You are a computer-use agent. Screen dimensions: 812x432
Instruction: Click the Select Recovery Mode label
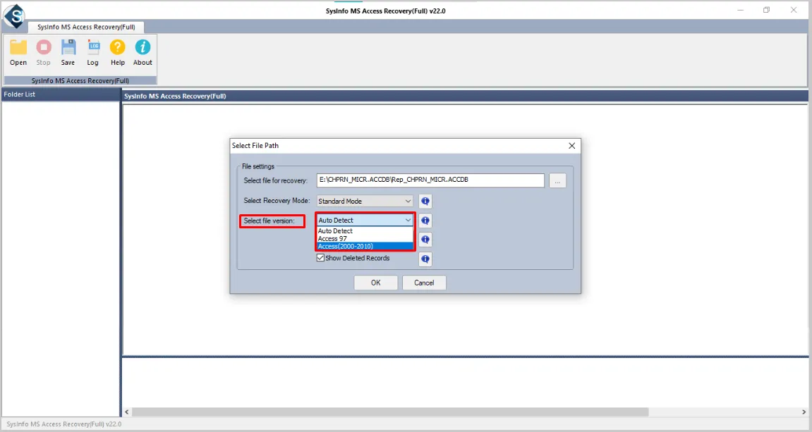tap(277, 200)
